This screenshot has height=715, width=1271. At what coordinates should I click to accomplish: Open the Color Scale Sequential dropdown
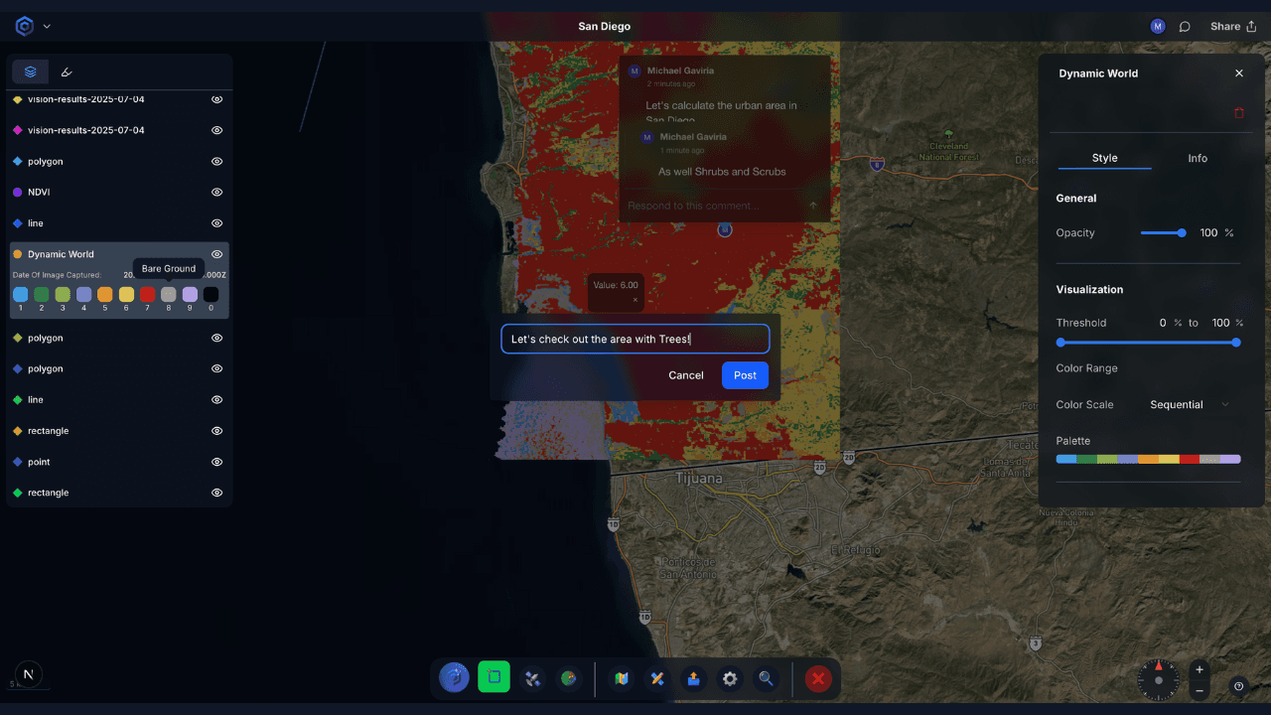(x=1189, y=405)
